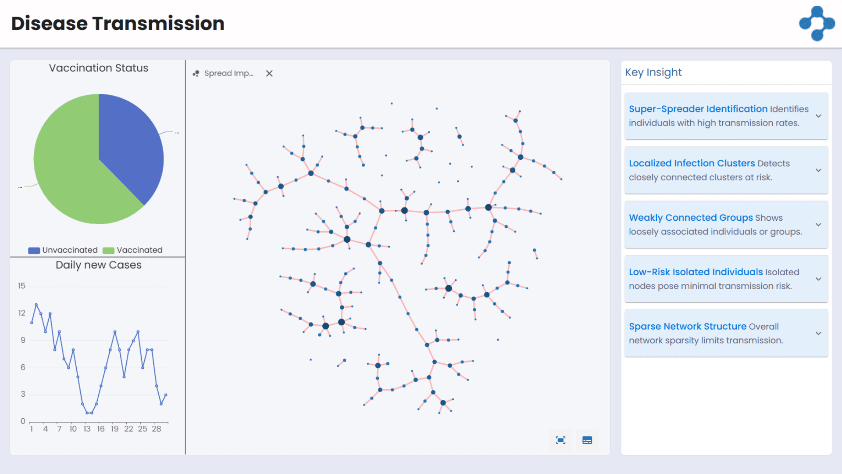Image resolution: width=842 pixels, height=474 pixels.
Task: Open the Sparse Network Structure title link
Action: click(687, 327)
